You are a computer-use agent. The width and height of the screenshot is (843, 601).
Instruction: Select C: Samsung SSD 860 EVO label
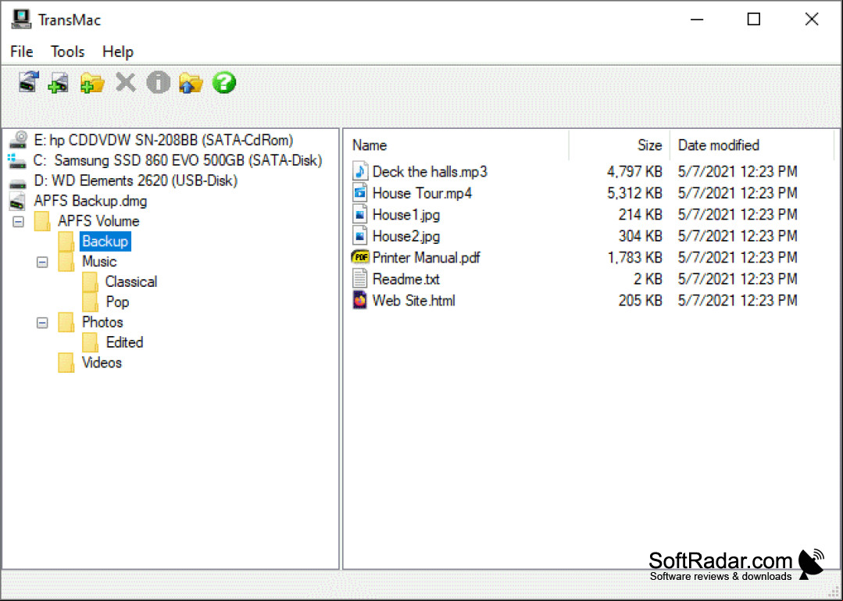[x=177, y=161]
